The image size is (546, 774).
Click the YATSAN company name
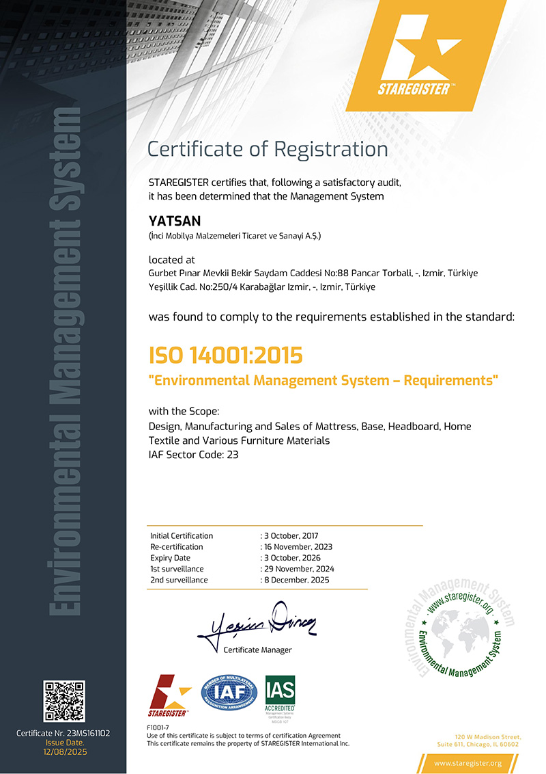pos(175,221)
